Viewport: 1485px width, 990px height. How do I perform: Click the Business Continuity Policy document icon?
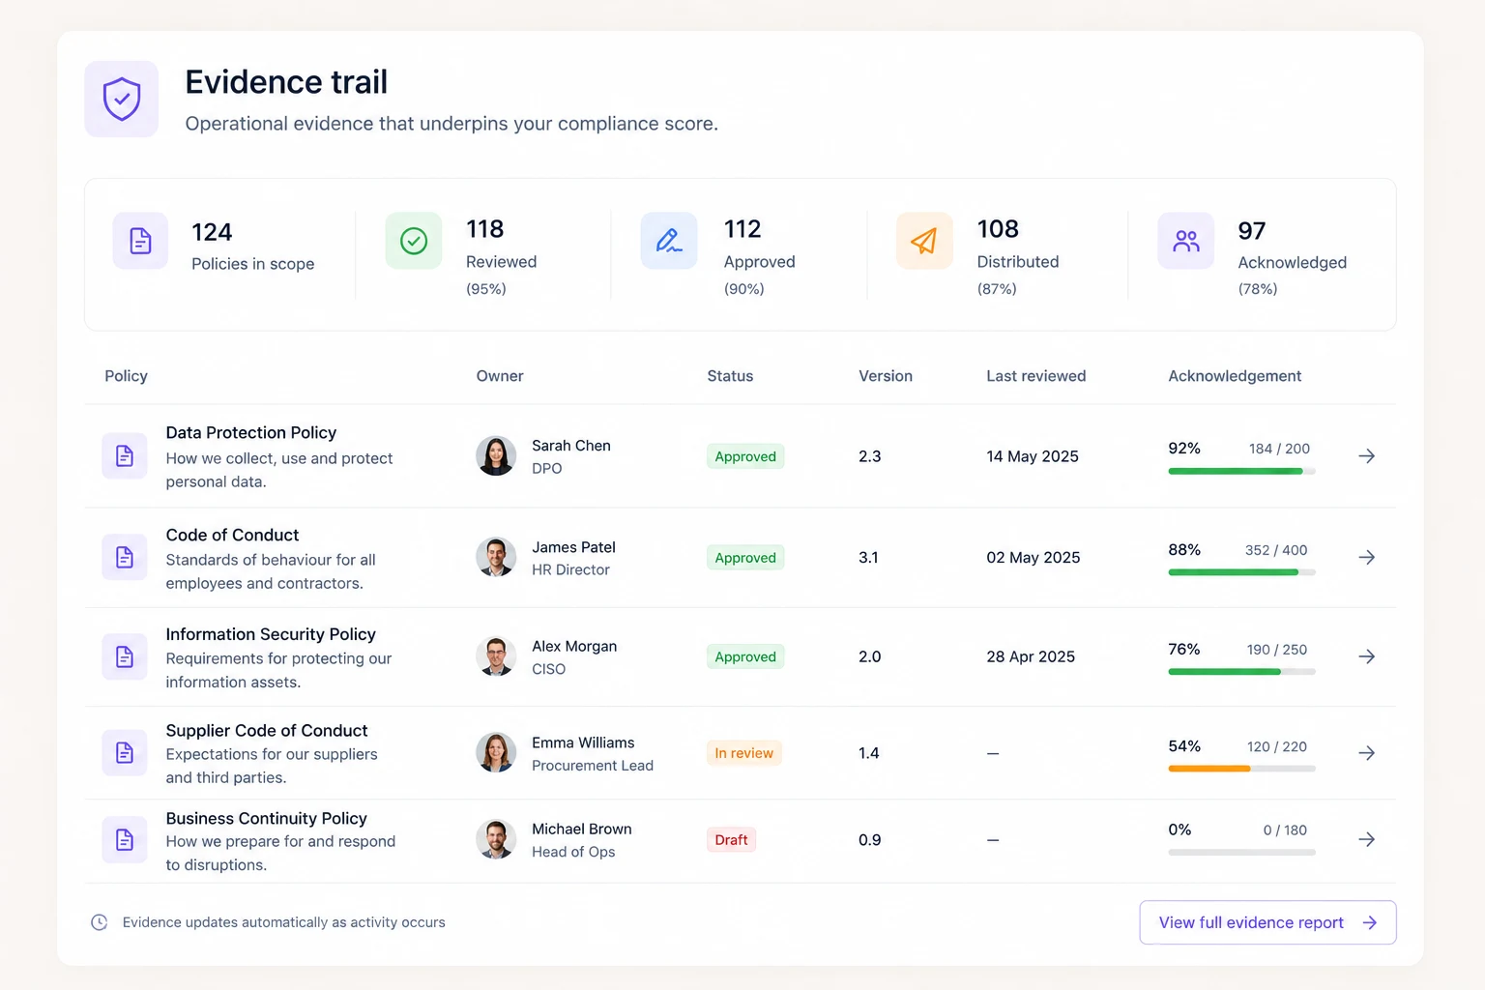point(125,839)
